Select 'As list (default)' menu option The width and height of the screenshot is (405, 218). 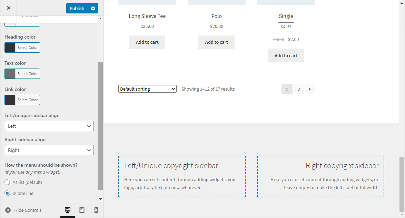click(x=7, y=182)
